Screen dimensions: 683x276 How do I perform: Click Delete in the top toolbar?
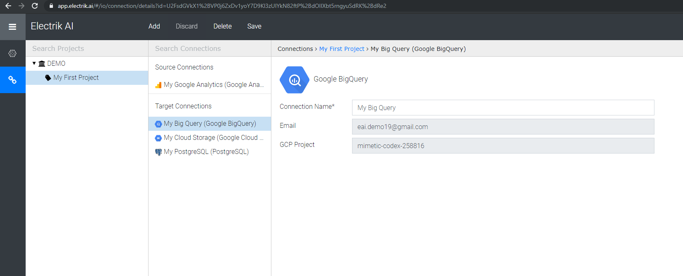(x=223, y=26)
